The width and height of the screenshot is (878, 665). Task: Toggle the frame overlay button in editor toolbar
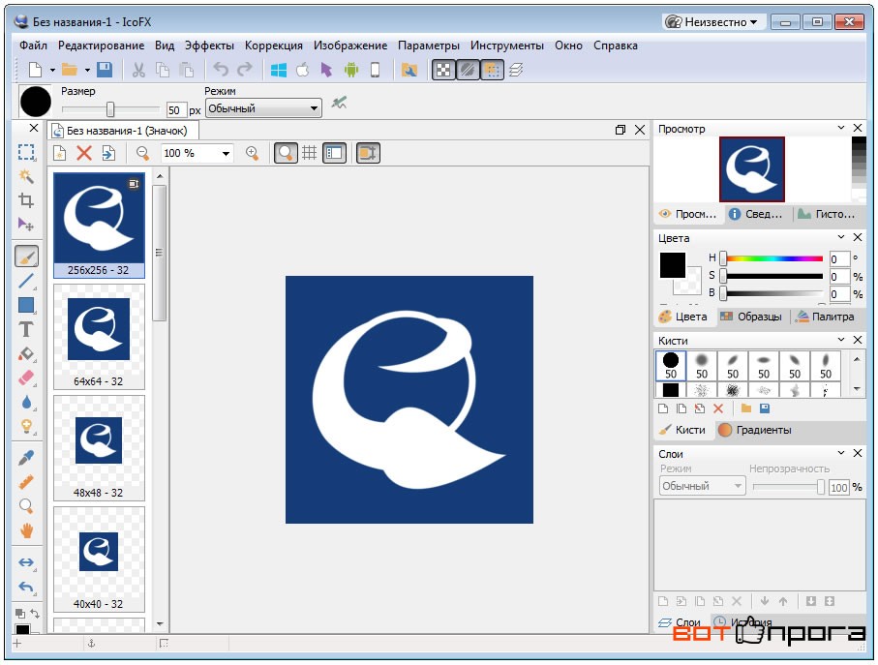click(368, 153)
